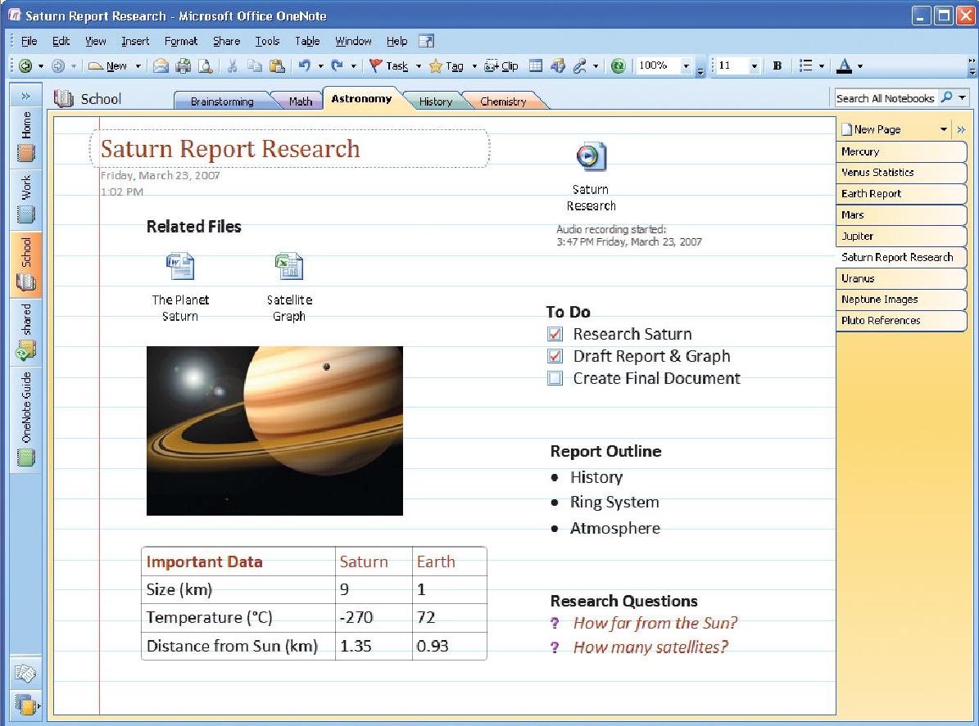Open the Task flag dropdown arrow
979x726 pixels.
coord(419,66)
